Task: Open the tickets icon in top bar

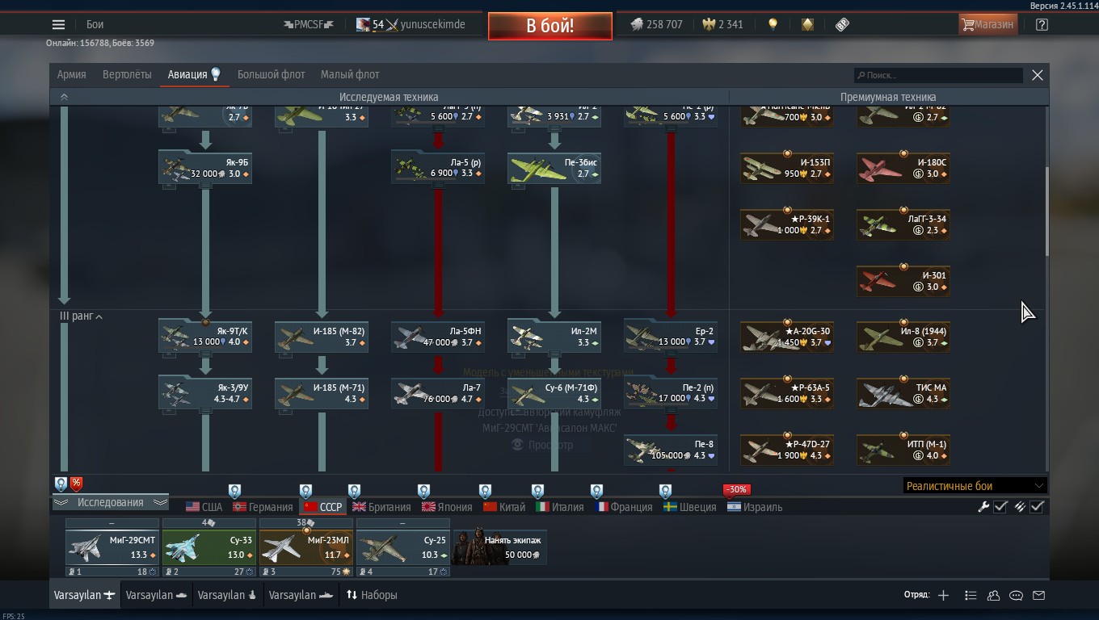Action: [x=842, y=24]
